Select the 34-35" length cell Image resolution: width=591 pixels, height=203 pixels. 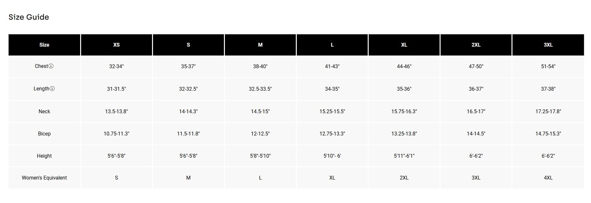(332, 89)
